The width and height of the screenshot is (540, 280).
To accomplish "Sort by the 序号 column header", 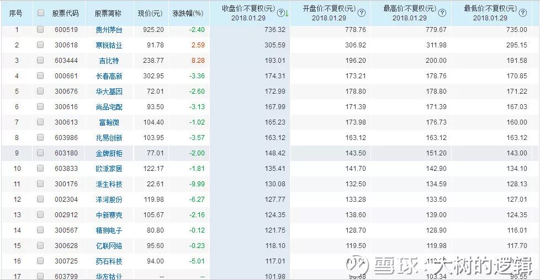I will 15,13.
